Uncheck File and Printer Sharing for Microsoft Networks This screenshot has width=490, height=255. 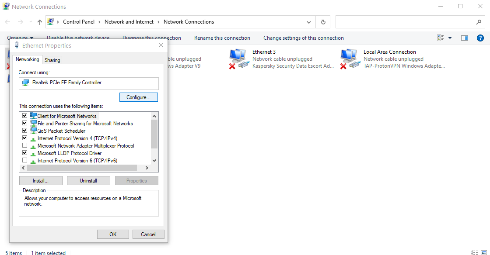[x=24, y=123]
